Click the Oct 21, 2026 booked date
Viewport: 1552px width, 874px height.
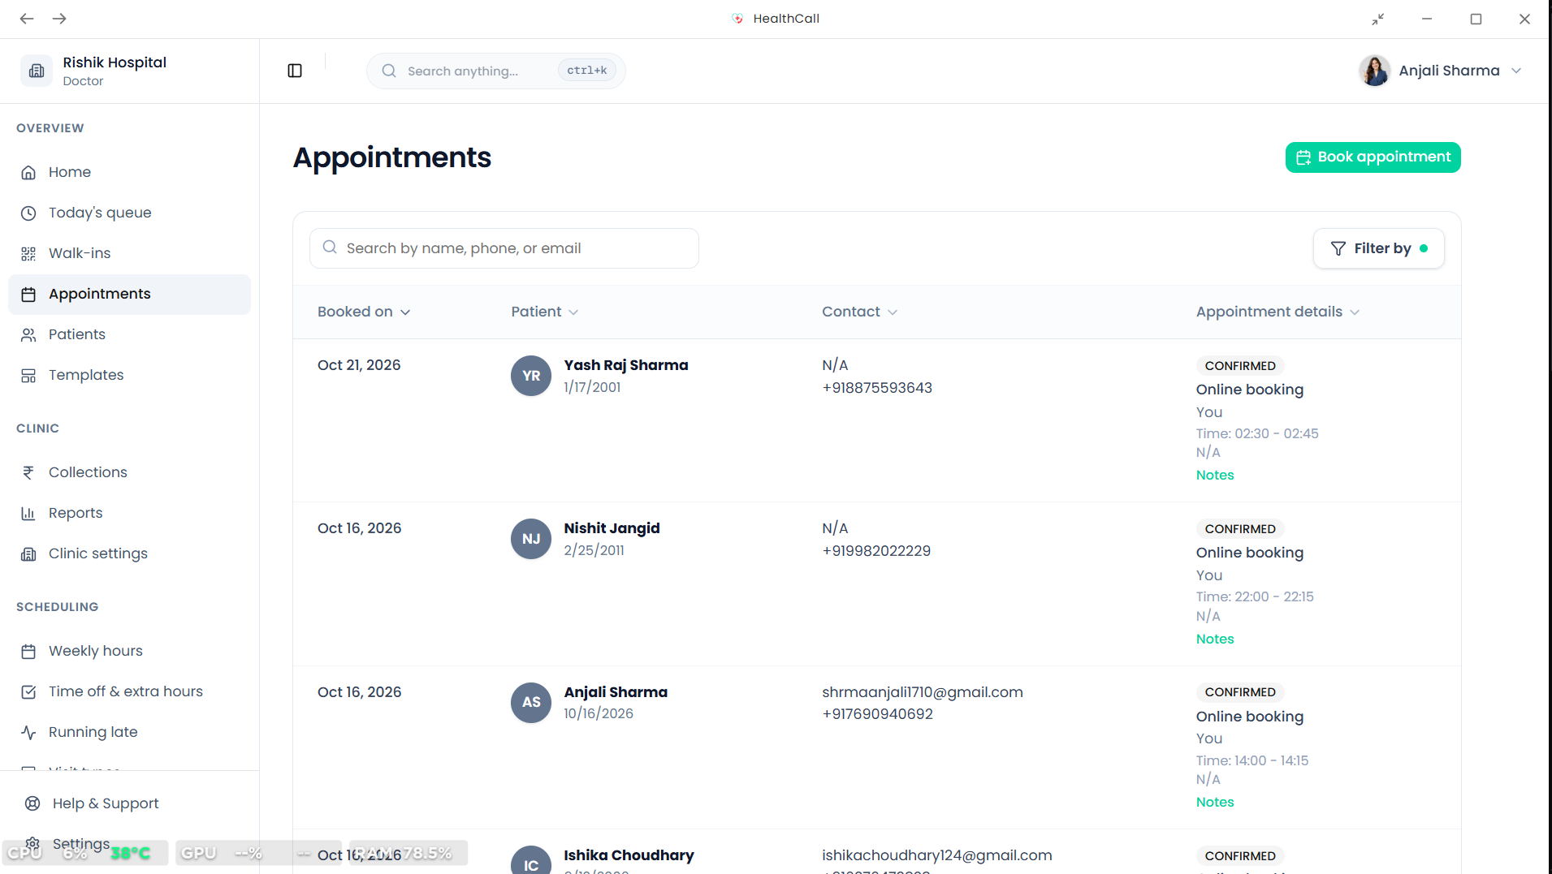[x=359, y=365]
